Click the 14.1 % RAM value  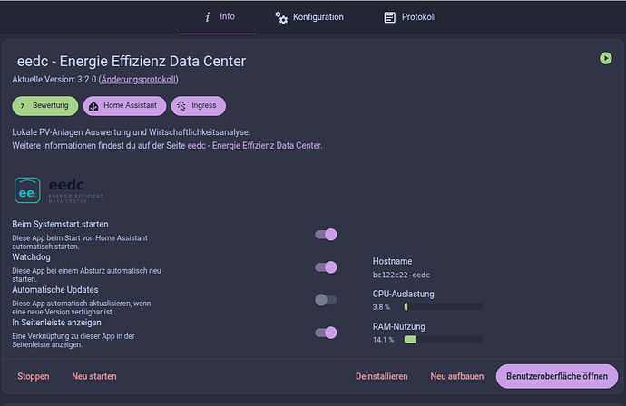[x=383, y=340]
